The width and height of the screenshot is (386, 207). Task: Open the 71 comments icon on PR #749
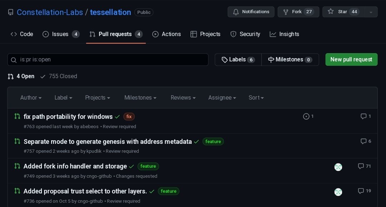point(361,166)
